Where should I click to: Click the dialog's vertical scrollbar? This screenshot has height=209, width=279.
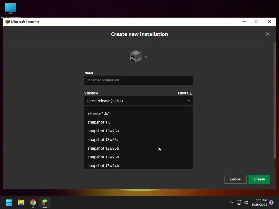pyautogui.click(x=275, y=100)
